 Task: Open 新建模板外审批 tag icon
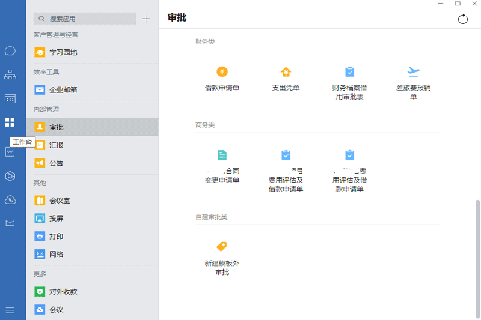(x=222, y=246)
